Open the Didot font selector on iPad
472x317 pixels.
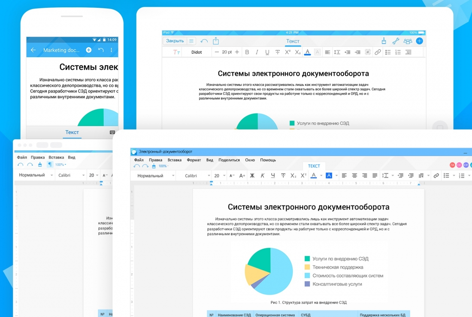tap(197, 52)
